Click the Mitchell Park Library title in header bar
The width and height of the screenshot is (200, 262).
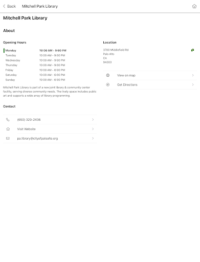click(x=40, y=6)
